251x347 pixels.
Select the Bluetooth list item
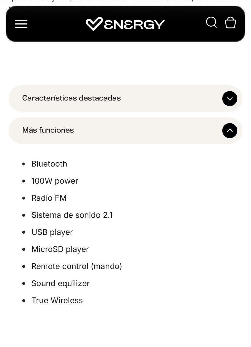[49, 164]
